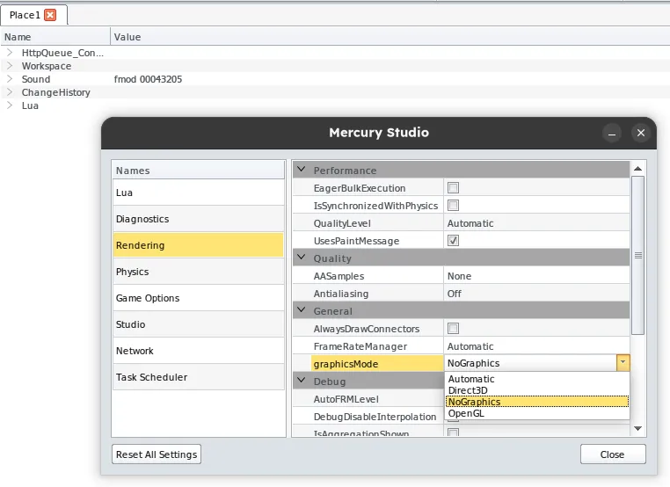Enable the AlwaysDrawConnectors checkbox
Viewport: 670px width, 487px height.
453,329
